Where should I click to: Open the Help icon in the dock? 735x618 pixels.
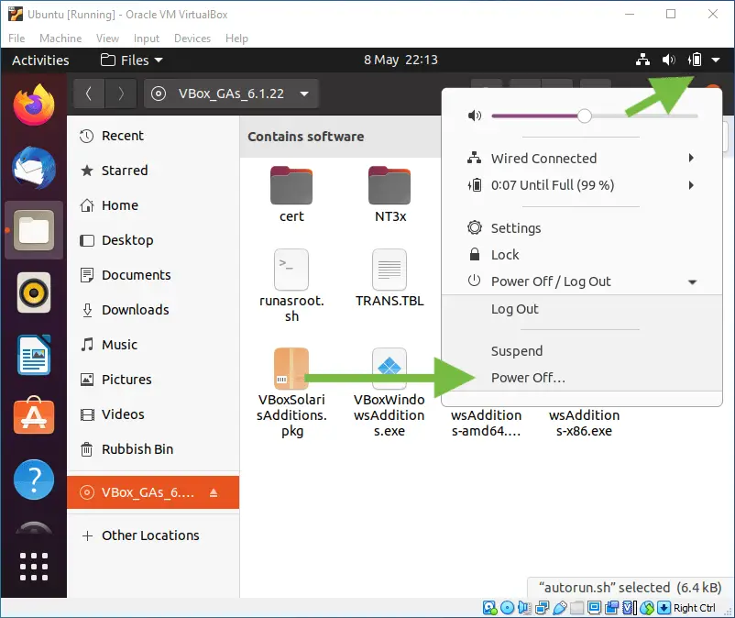tap(34, 480)
